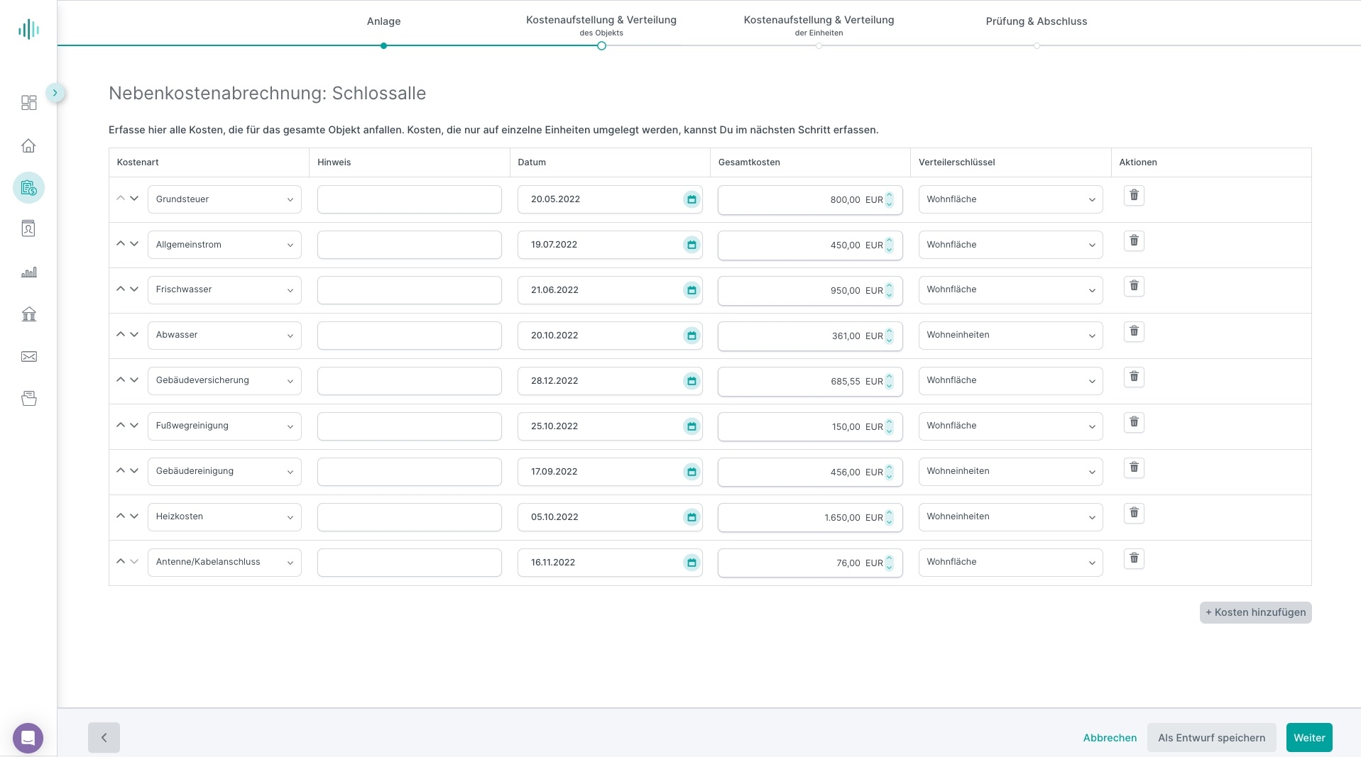Image resolution: width=1361 pixels, height=757 pixels.
Task: Open the Gebäudeversicherung Kostenart dropdown
Action: pyautogui.click(x=224, y=381)
